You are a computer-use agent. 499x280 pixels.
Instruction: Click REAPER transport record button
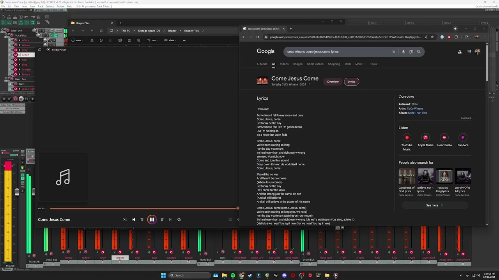coord(16,99)
